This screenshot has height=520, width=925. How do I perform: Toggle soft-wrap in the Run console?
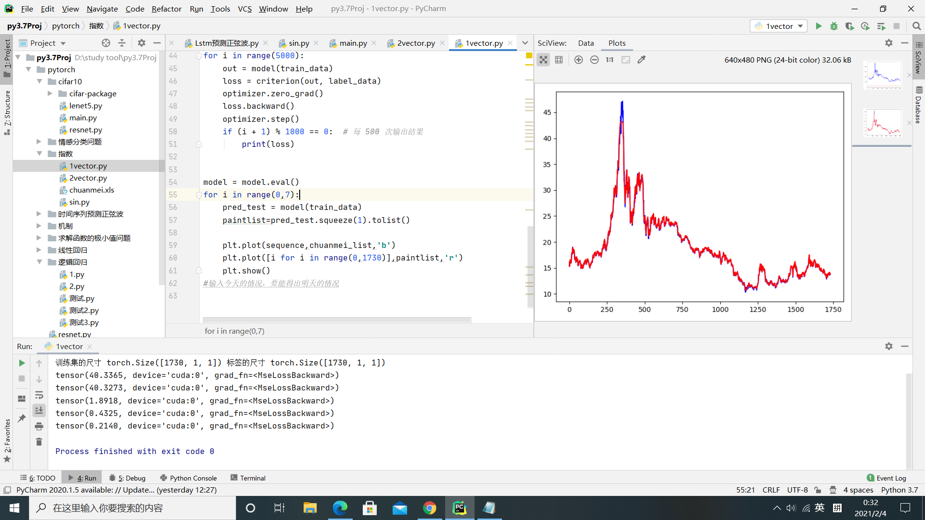(39, 395)
